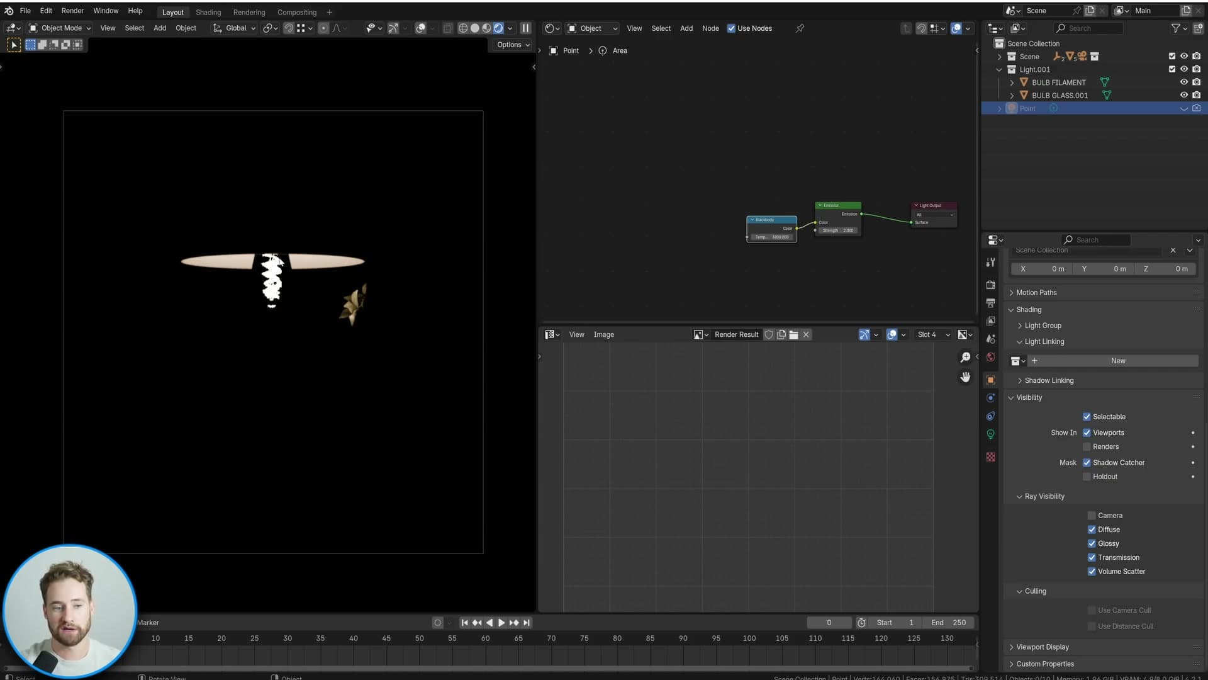Screen dimensions: 1208x680
Task: Disable Glossy ray visibility checkbox
Action: [x=1092, y=543]
